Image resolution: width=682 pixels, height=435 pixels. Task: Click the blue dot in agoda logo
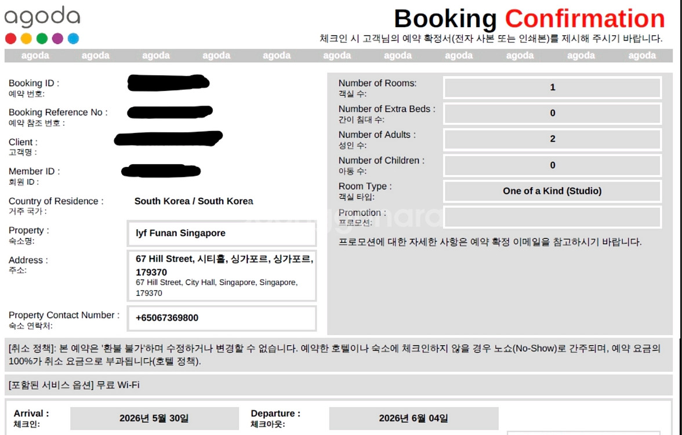tap(73, 39)
